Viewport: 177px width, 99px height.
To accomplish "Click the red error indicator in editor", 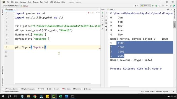I will [x=89, y=13].
